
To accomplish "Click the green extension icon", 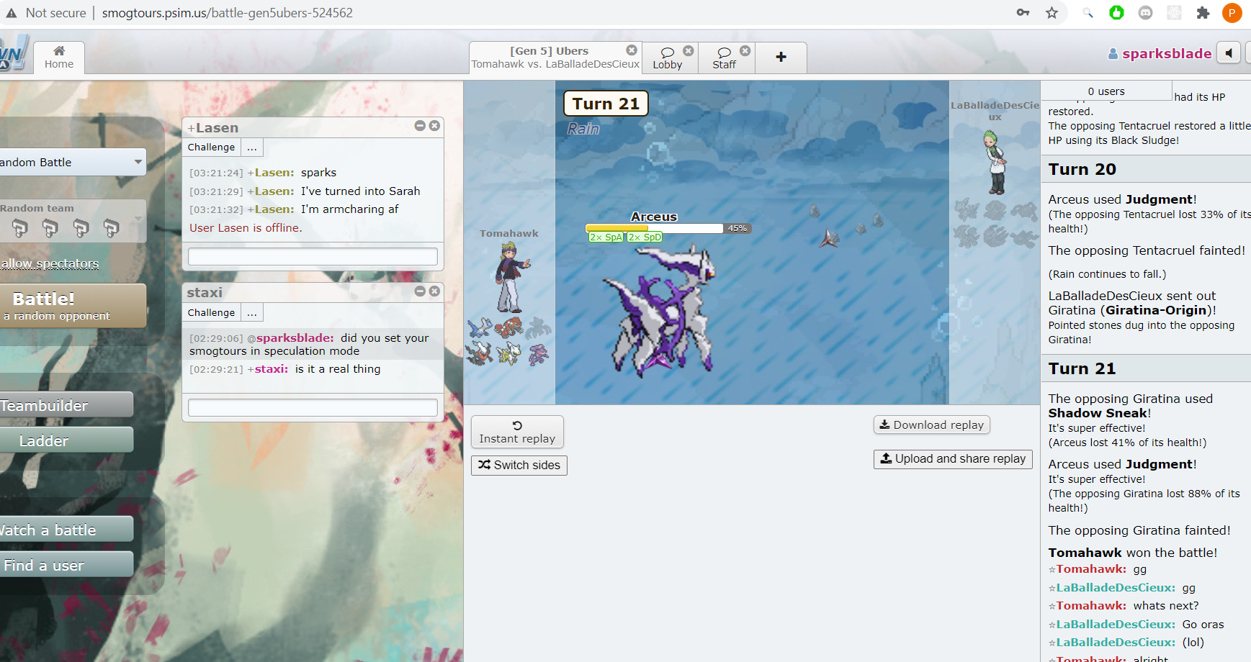I will coord(1116,12).
